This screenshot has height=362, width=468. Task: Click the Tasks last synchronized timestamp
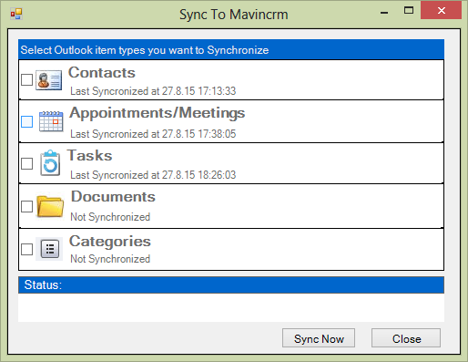pos(153,175)
